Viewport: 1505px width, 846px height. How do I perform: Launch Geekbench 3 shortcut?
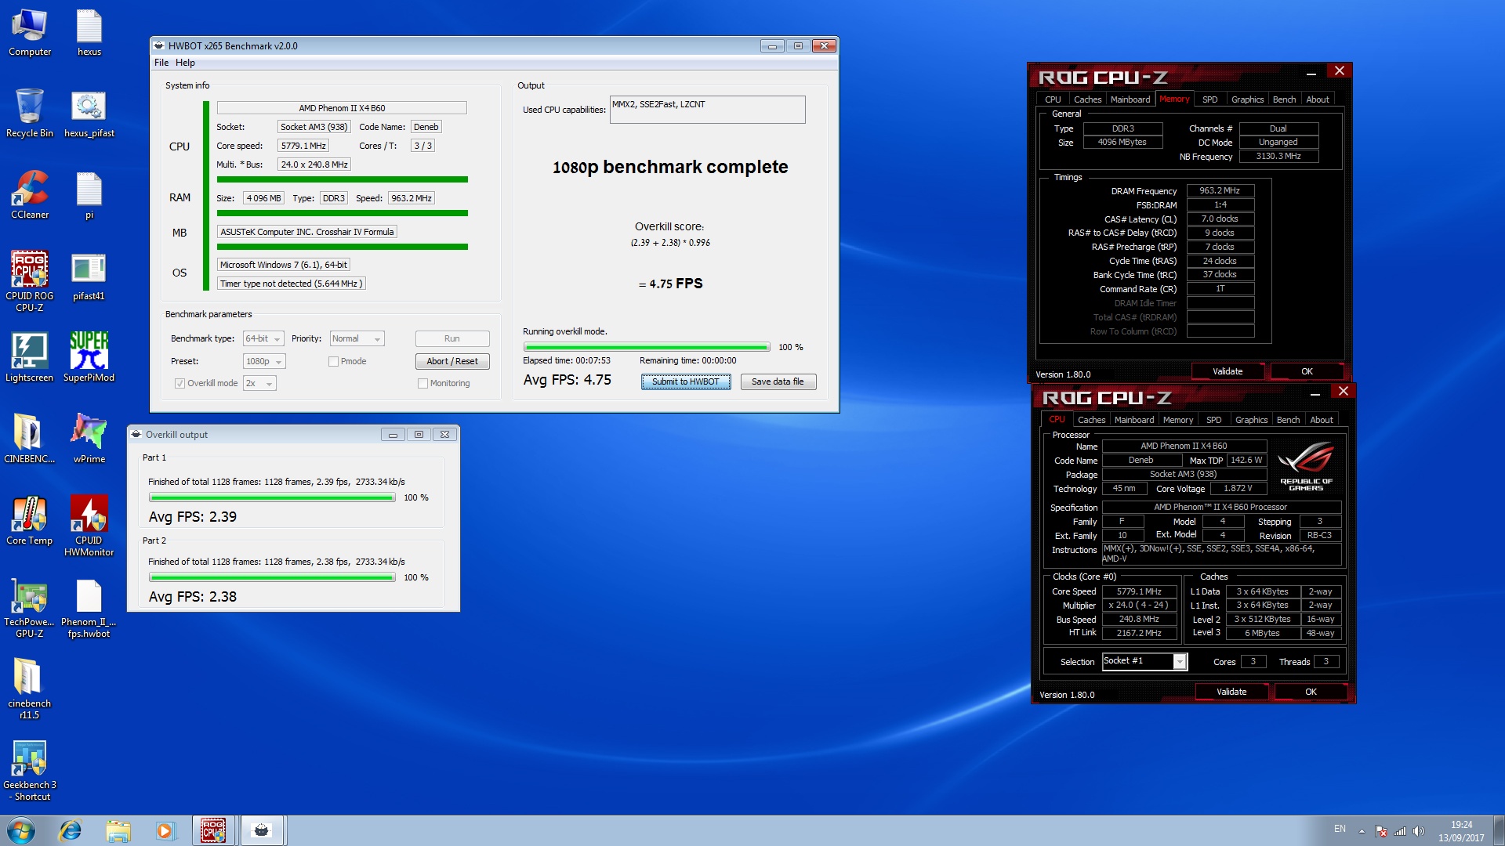(x=30, y=771)
